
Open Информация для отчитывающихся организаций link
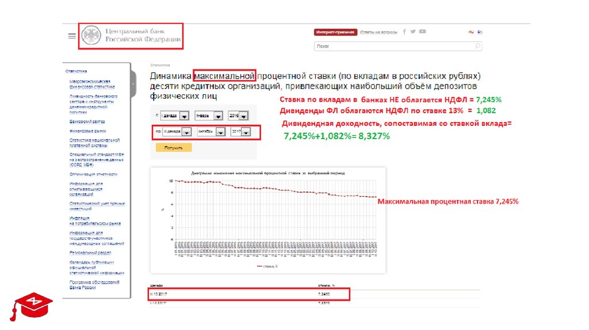pyautogui.click(x=86, y=189)
